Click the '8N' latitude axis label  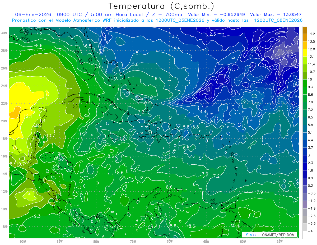point(5,226)
